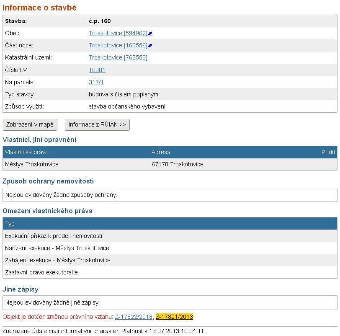Screen dimensions: 340x336
Task: Open Katastrální území link Troskotovice [768553]
Action: pos(118,57)
